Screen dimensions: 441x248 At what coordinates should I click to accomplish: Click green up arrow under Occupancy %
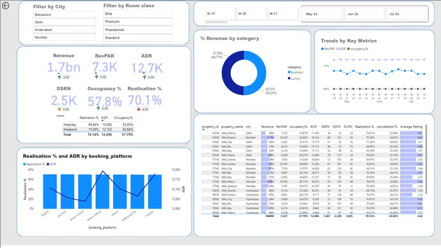(98, 108)
